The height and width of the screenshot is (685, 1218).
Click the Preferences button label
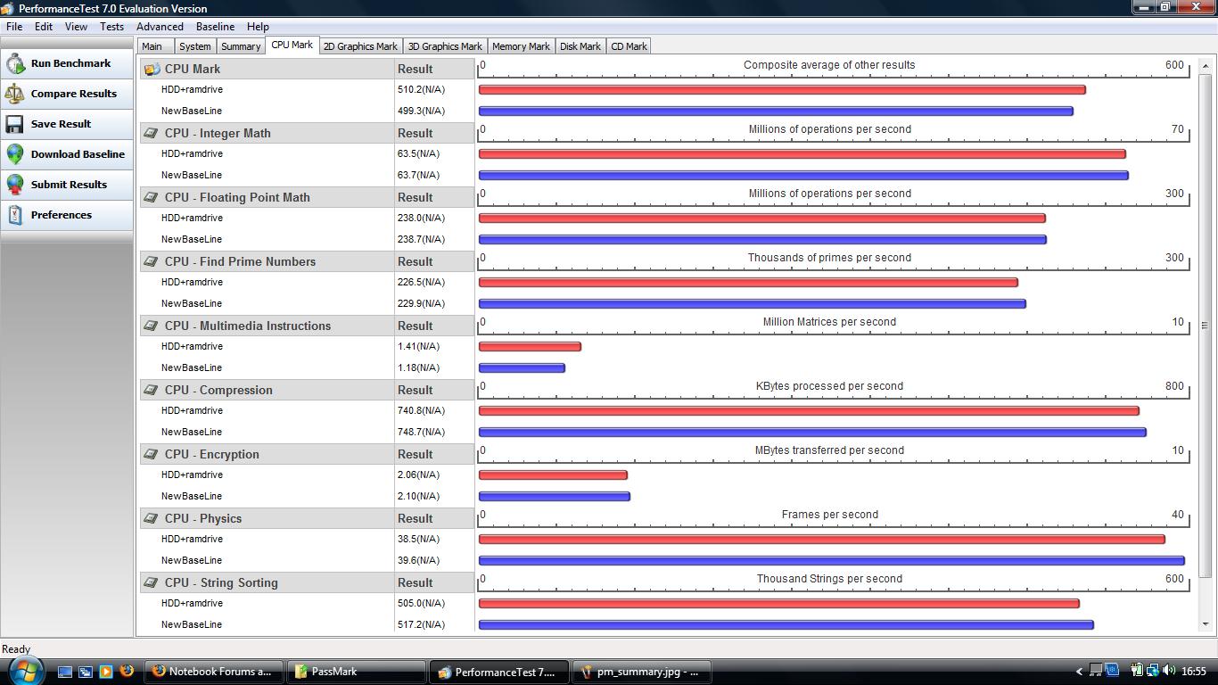61,215
